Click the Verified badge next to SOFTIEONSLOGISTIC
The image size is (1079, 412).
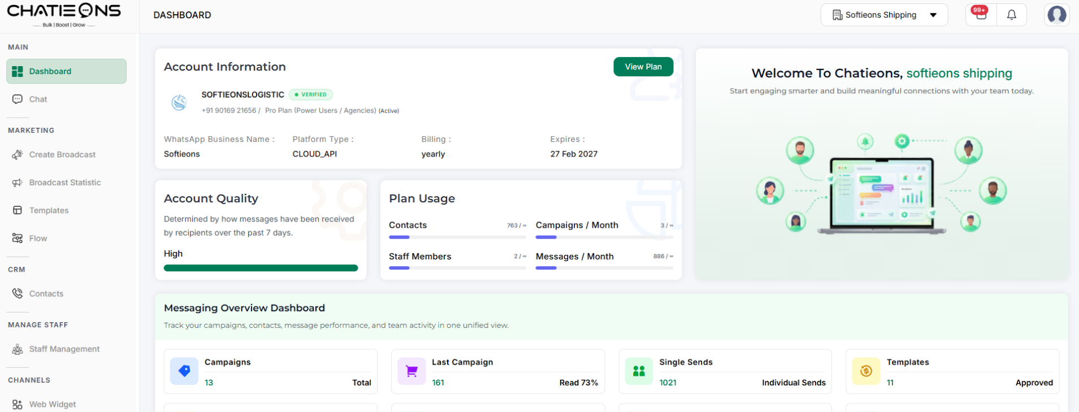[310, 95]
